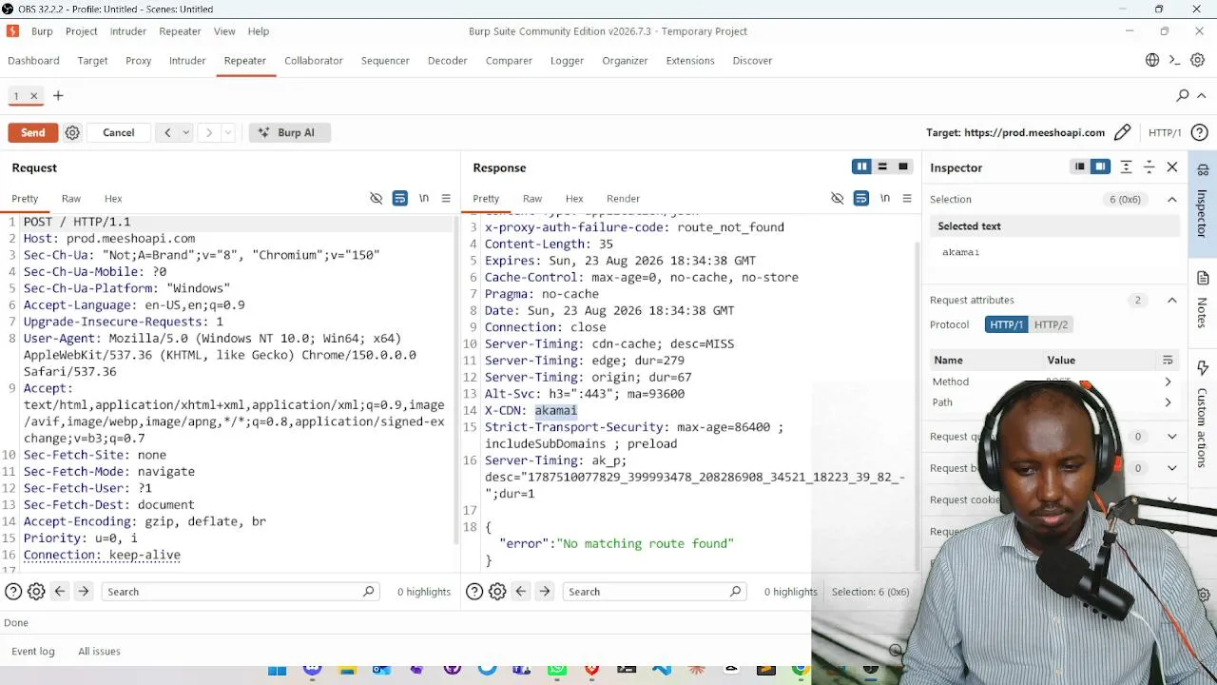Expand the Path attribute row chevron
1217x685 pixels.
tap(1169, 402)
